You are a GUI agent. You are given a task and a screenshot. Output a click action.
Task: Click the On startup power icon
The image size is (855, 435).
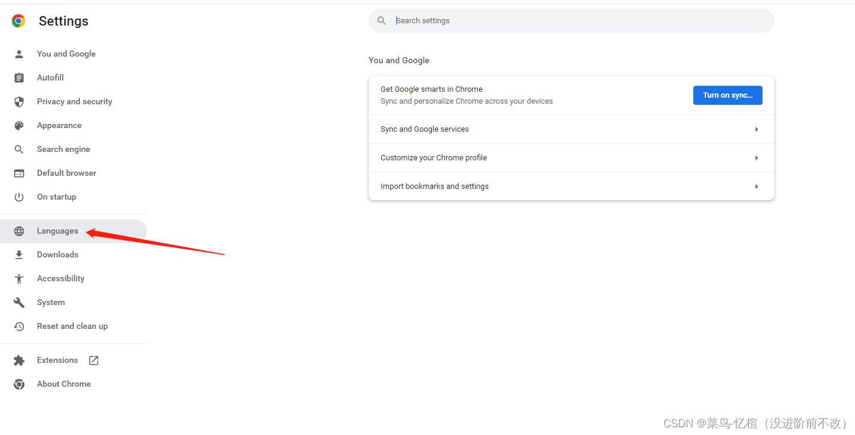[x=19, y=197]
